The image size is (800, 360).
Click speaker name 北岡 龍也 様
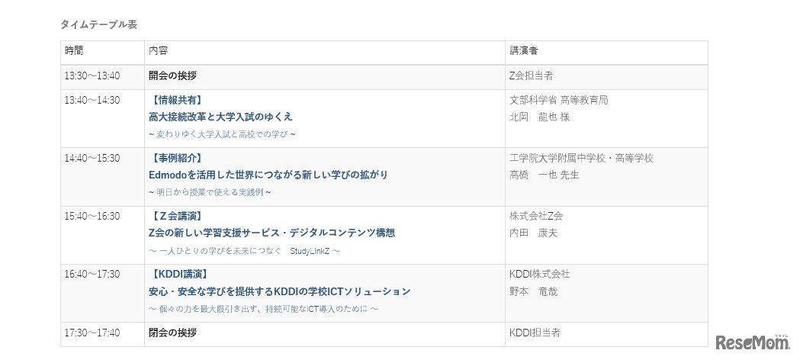pos(539,117)
